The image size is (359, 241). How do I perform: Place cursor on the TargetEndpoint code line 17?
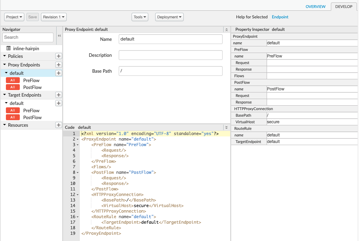pyautogui.click(x=151, y=222)
